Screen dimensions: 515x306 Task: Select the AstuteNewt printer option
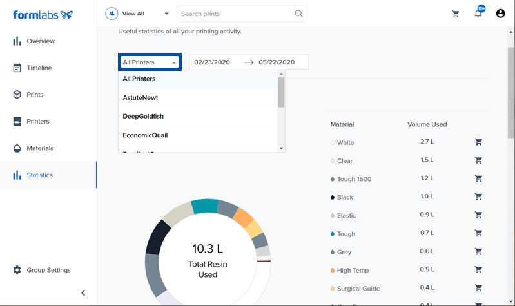198,97
